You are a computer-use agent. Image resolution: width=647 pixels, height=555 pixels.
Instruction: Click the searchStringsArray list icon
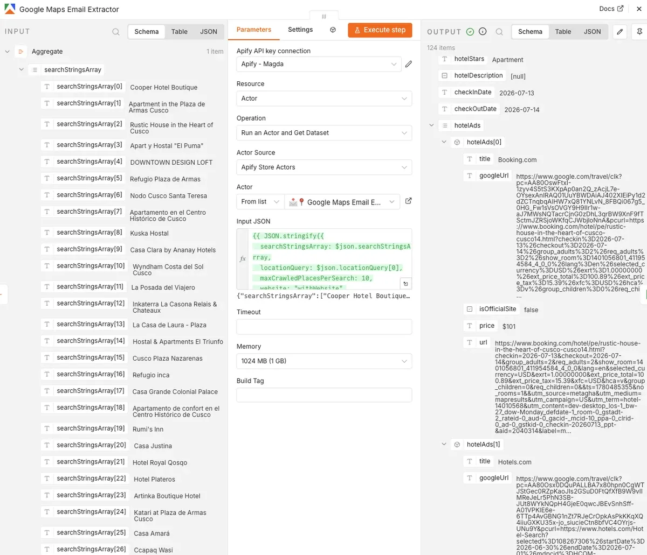(x=35, y=70)
